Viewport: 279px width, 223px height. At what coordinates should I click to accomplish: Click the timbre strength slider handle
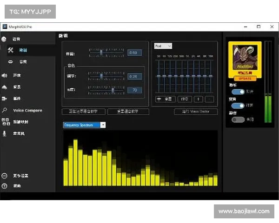(x=113, y=90)
